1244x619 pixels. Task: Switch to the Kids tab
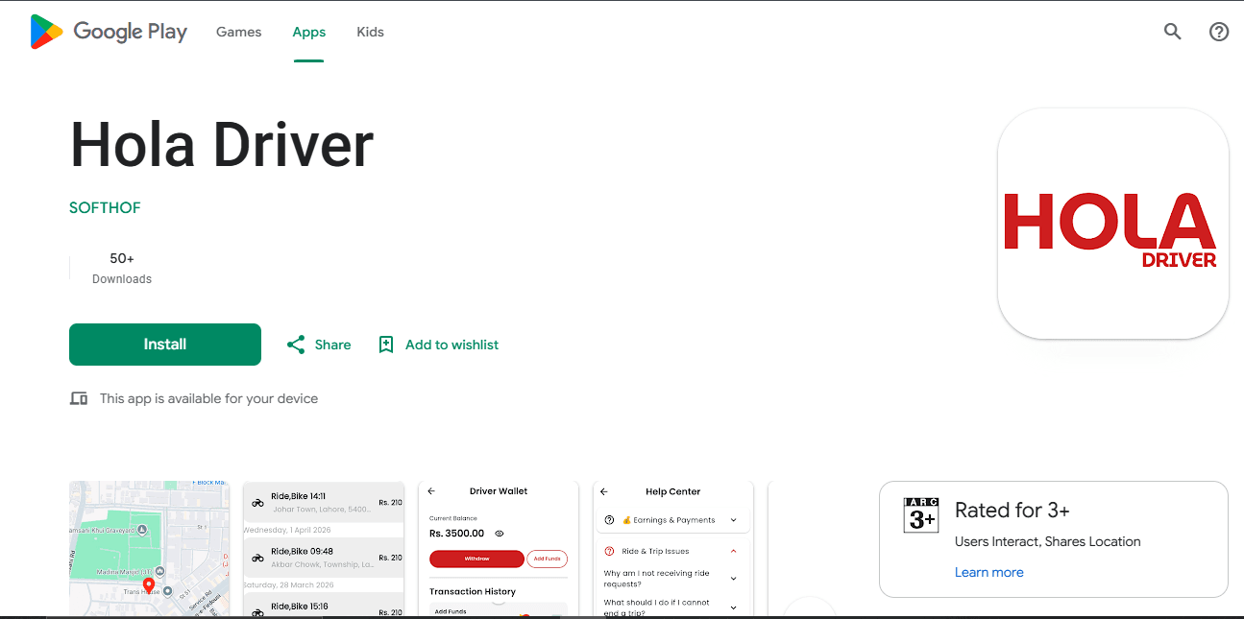point(370,32)
